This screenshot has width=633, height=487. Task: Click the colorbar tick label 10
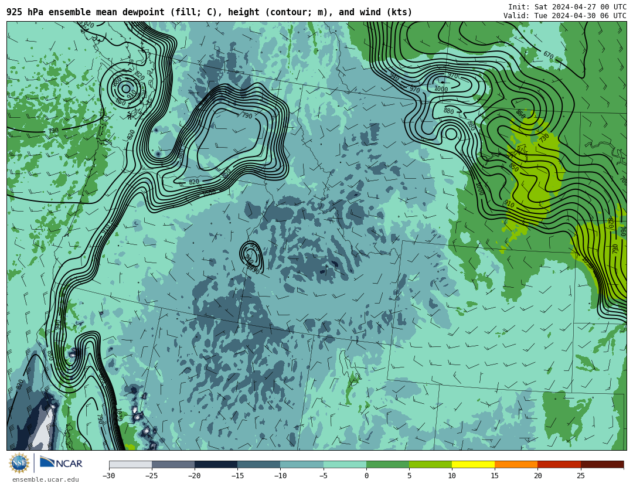pos(452,476)
